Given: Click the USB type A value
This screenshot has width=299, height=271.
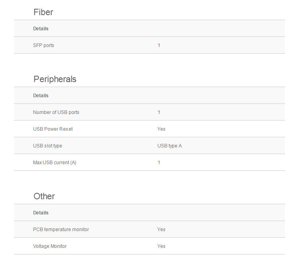Looking at the screenshot, I should coord(169,146).
